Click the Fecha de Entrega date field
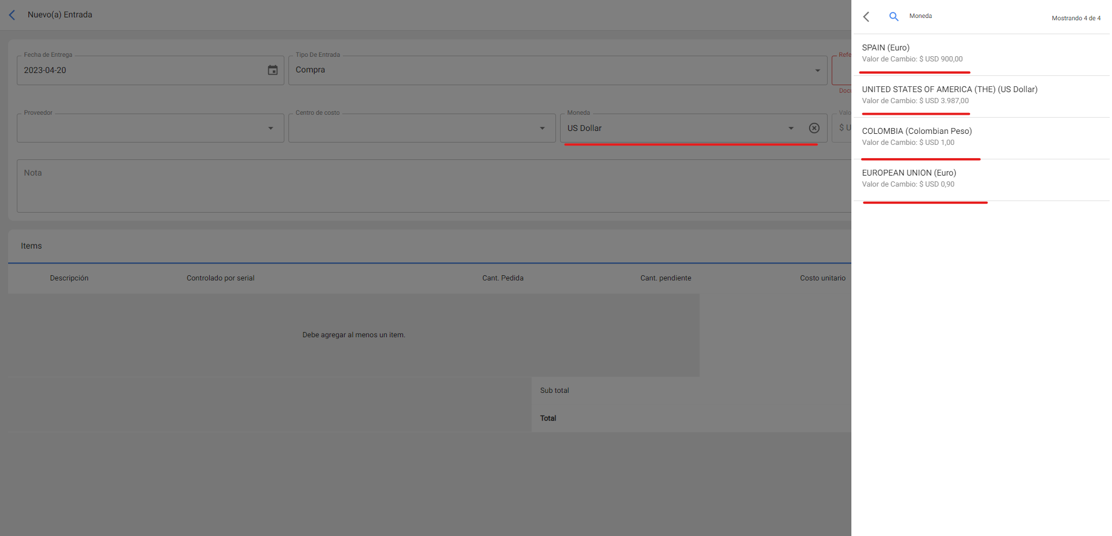Viewport: 1112px width, 536px height. tap(139, 70)
